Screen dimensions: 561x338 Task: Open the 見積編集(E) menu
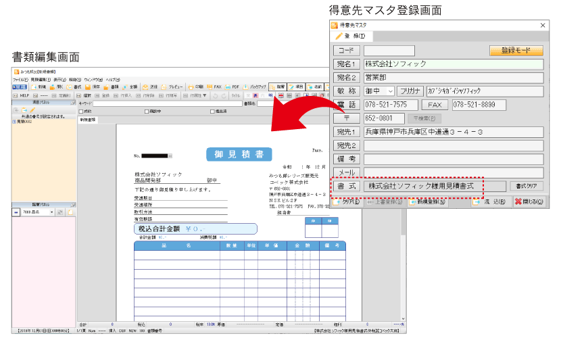tap(41, 80)
